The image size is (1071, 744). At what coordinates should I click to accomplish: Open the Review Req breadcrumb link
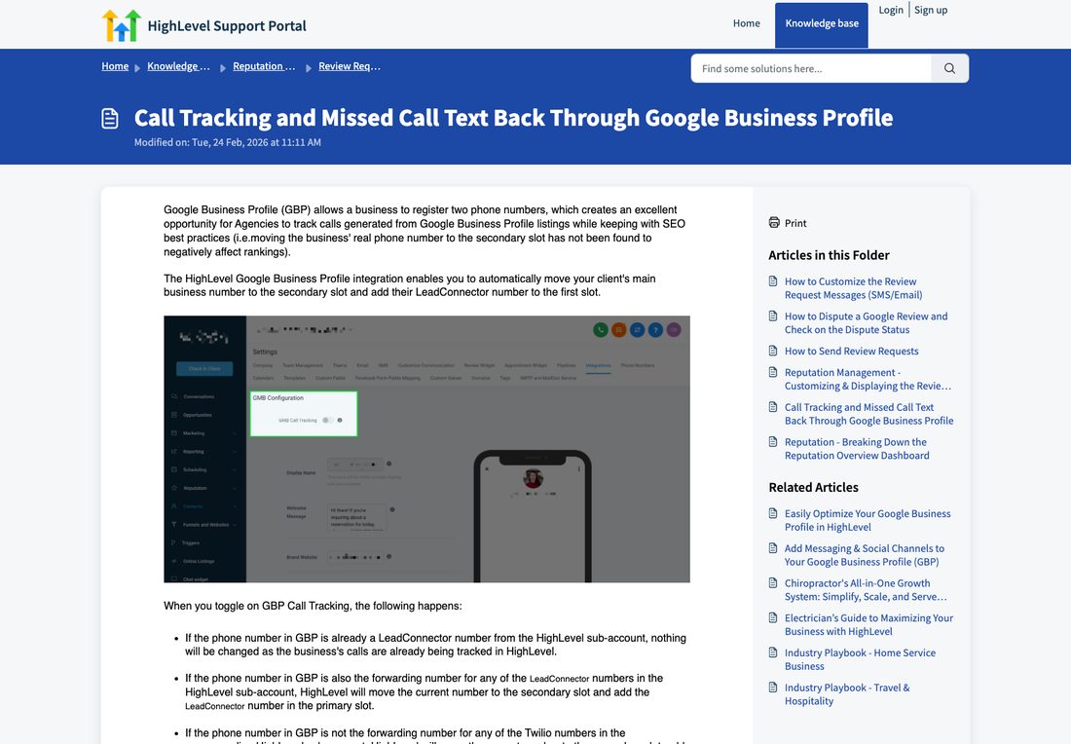[350, 66]
